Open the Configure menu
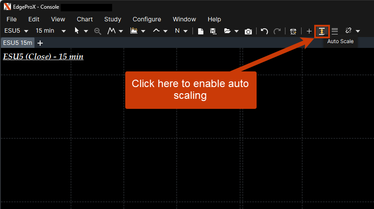Viewport: 374px width, 209px height. [x=147, y=19]
